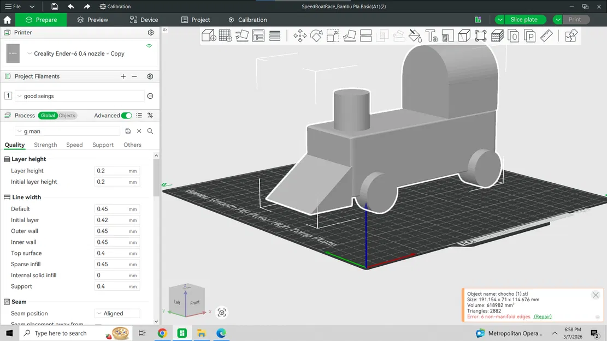Open the Variable layer height tool
Screen dimensions: 607x341
pos(497,35)
